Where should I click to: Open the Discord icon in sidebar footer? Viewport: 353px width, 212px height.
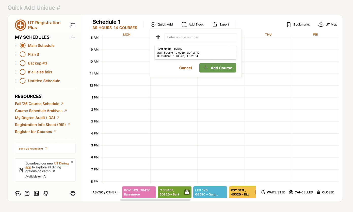tap(18, 193)
